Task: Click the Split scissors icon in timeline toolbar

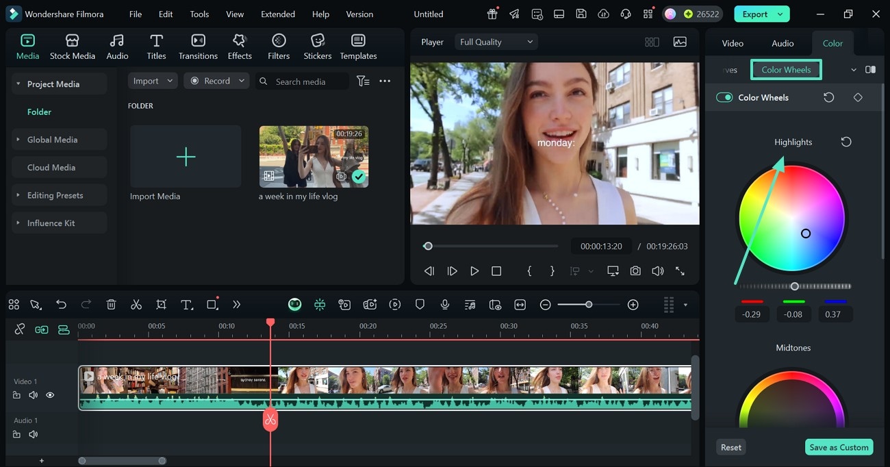Action: click(136, 305)
